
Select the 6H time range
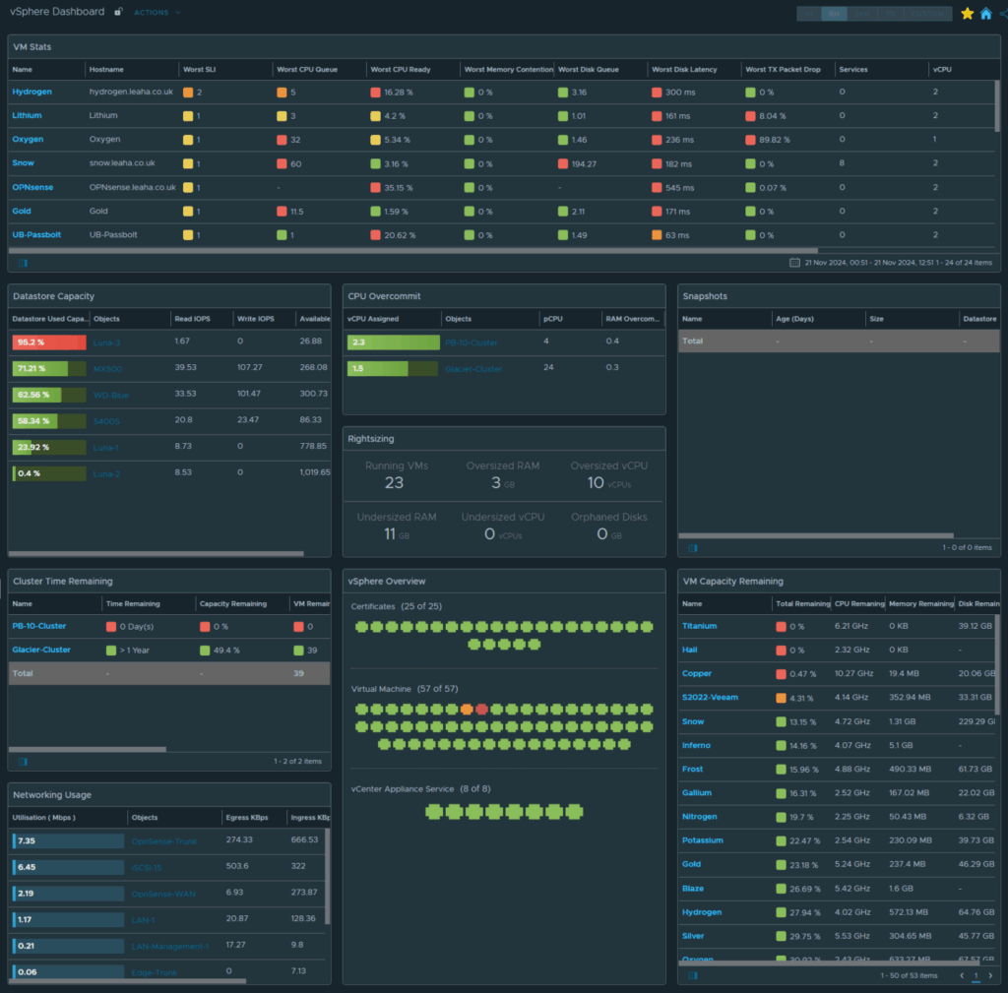tap(835, 14)
